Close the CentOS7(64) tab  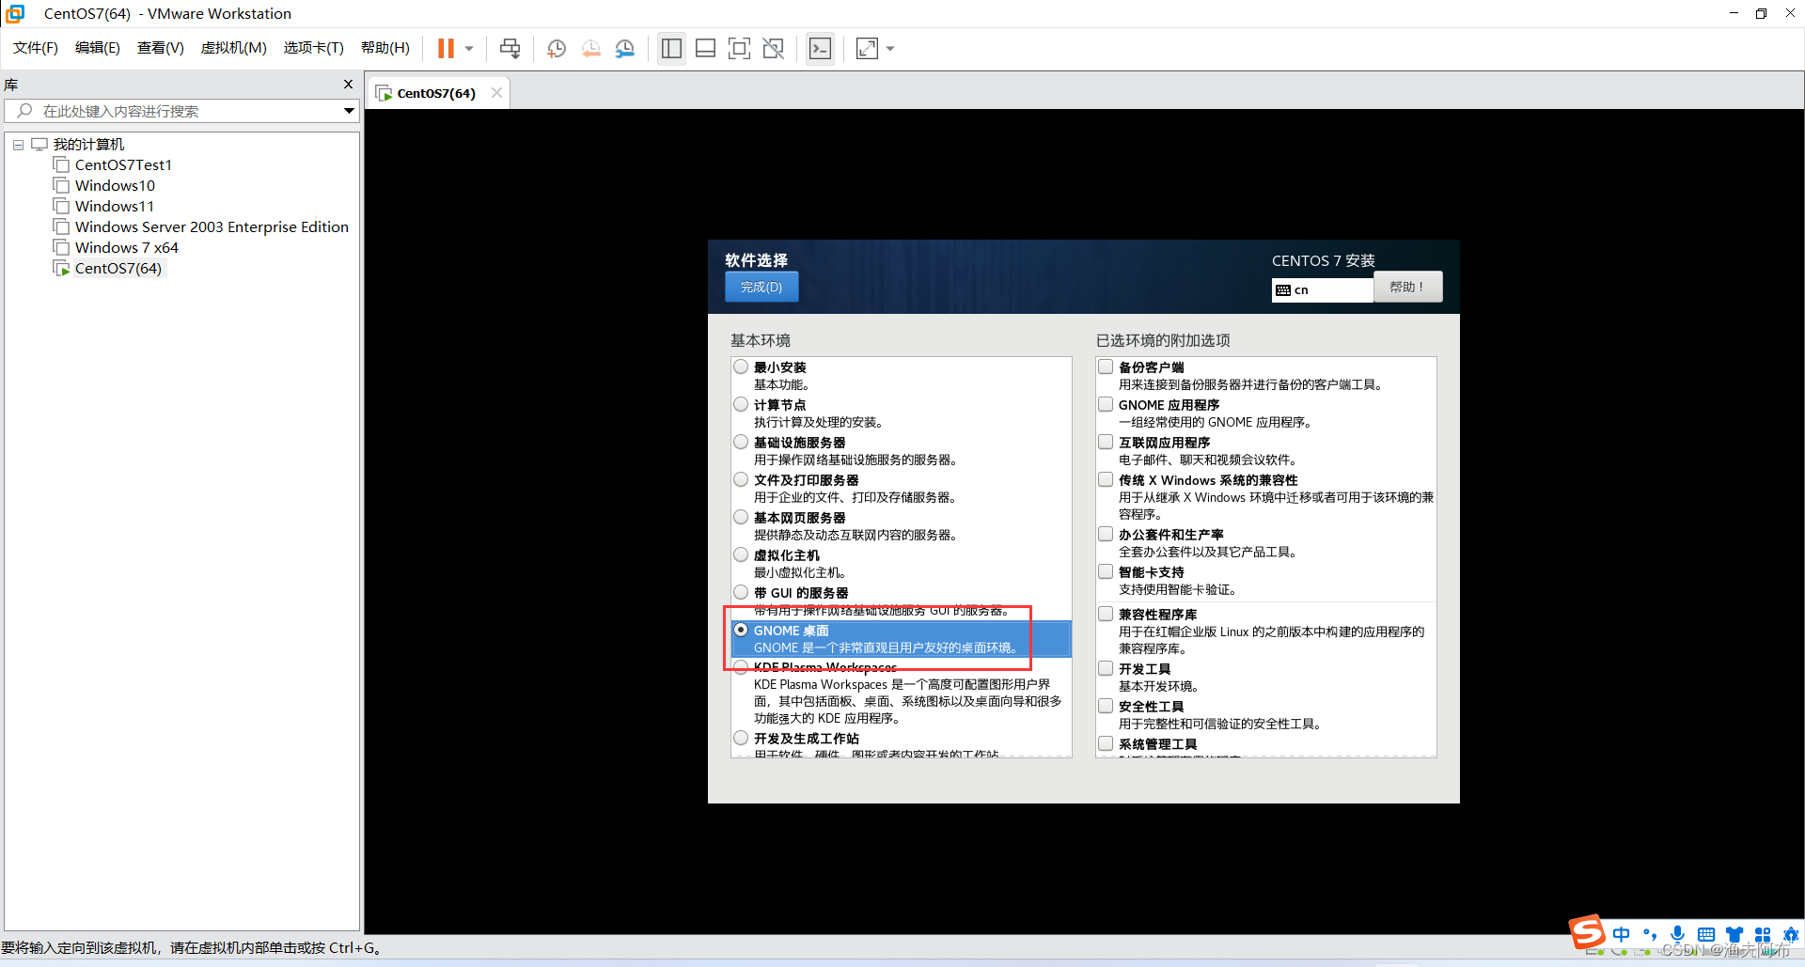click(x=496, y=92)
